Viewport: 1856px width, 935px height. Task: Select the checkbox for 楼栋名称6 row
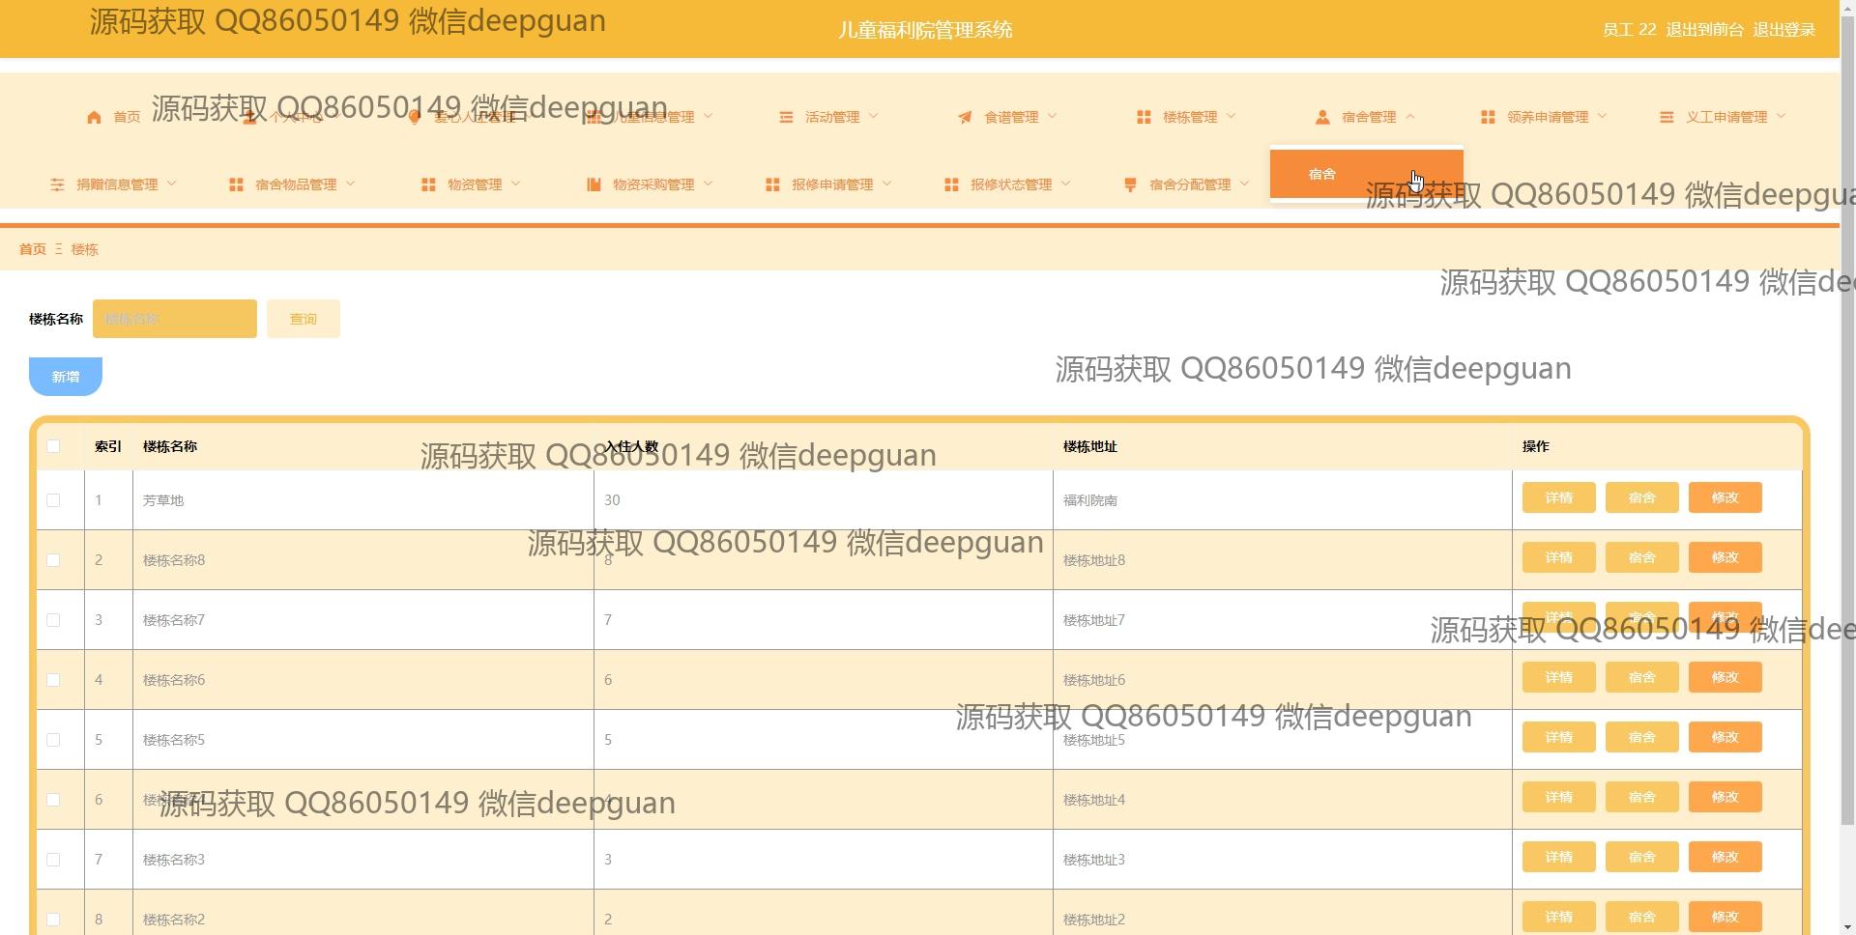[x=53, y=680]
